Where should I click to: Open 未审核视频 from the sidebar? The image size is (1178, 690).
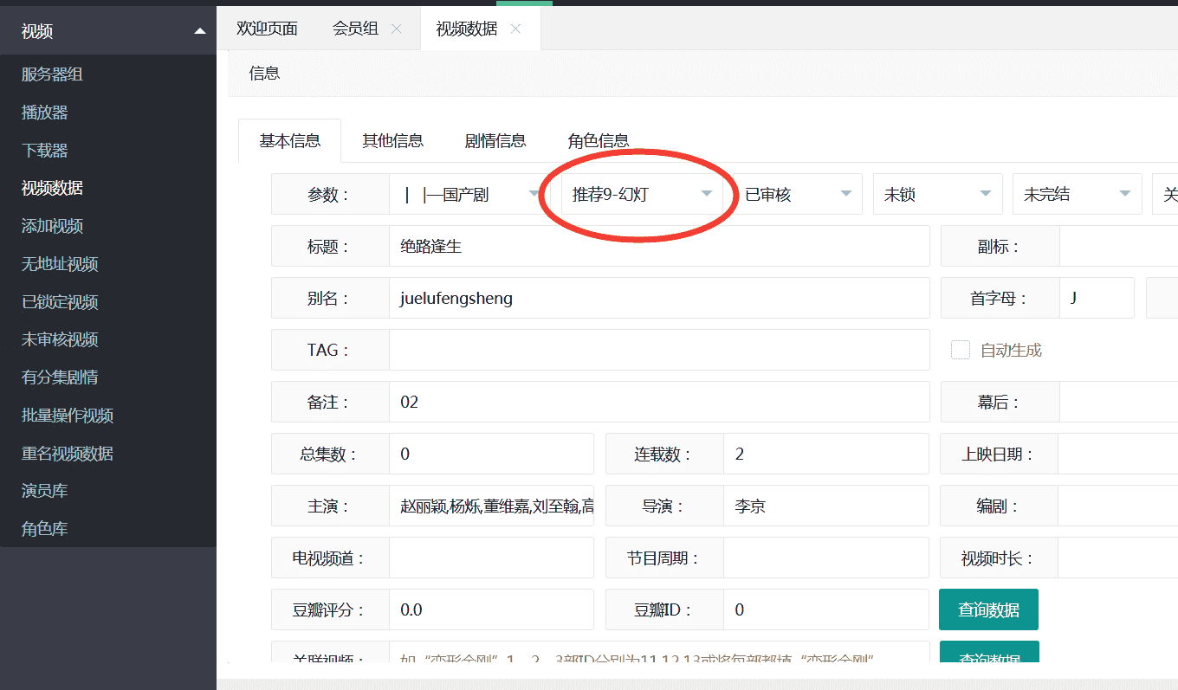tap(54, 339)
